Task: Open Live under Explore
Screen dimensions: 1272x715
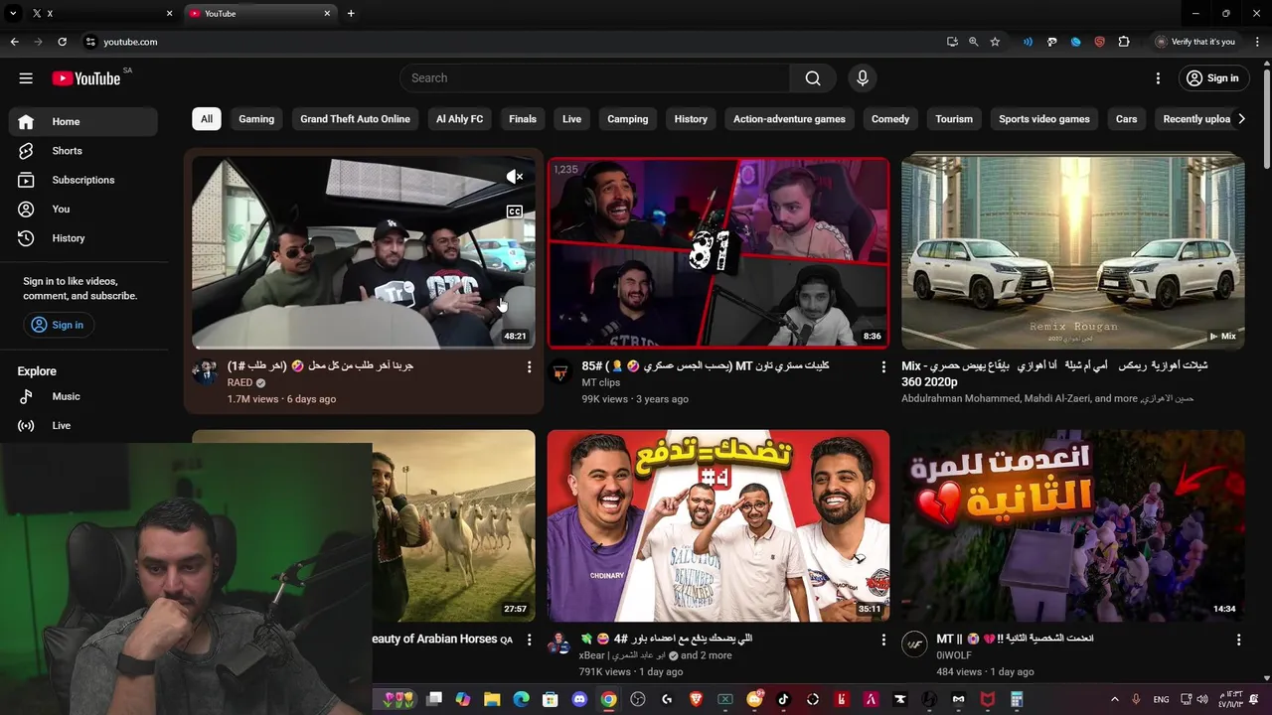Action: (x=83, y=425)
